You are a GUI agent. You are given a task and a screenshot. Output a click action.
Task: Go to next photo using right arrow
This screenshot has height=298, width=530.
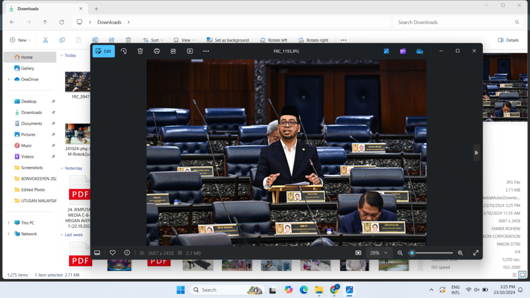coord(476,152)
